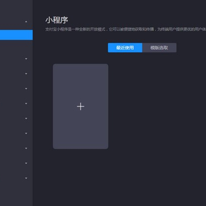Switch to the 模版选取 tab

pos(159,47)
